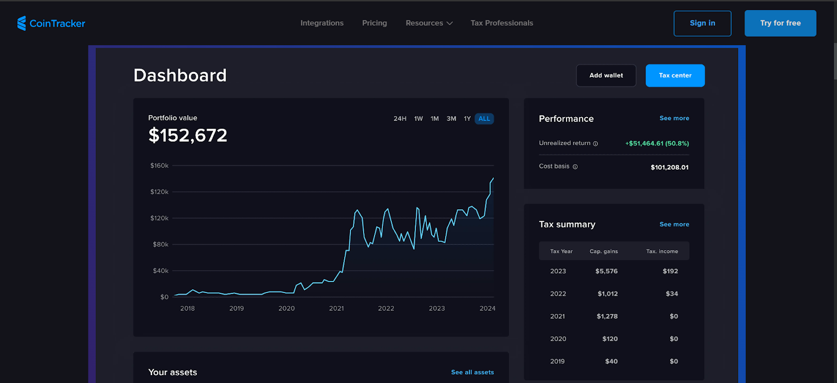This screenshot has height=383, width=837.
Task: Expand the Resources dropdown menu
Action: 429,23
